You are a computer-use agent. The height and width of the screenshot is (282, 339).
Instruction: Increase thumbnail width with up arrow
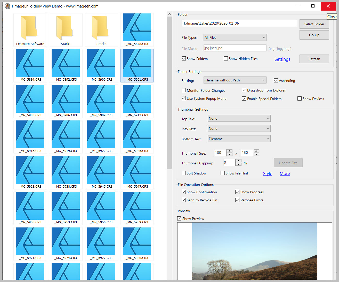(x=230, y=151)
